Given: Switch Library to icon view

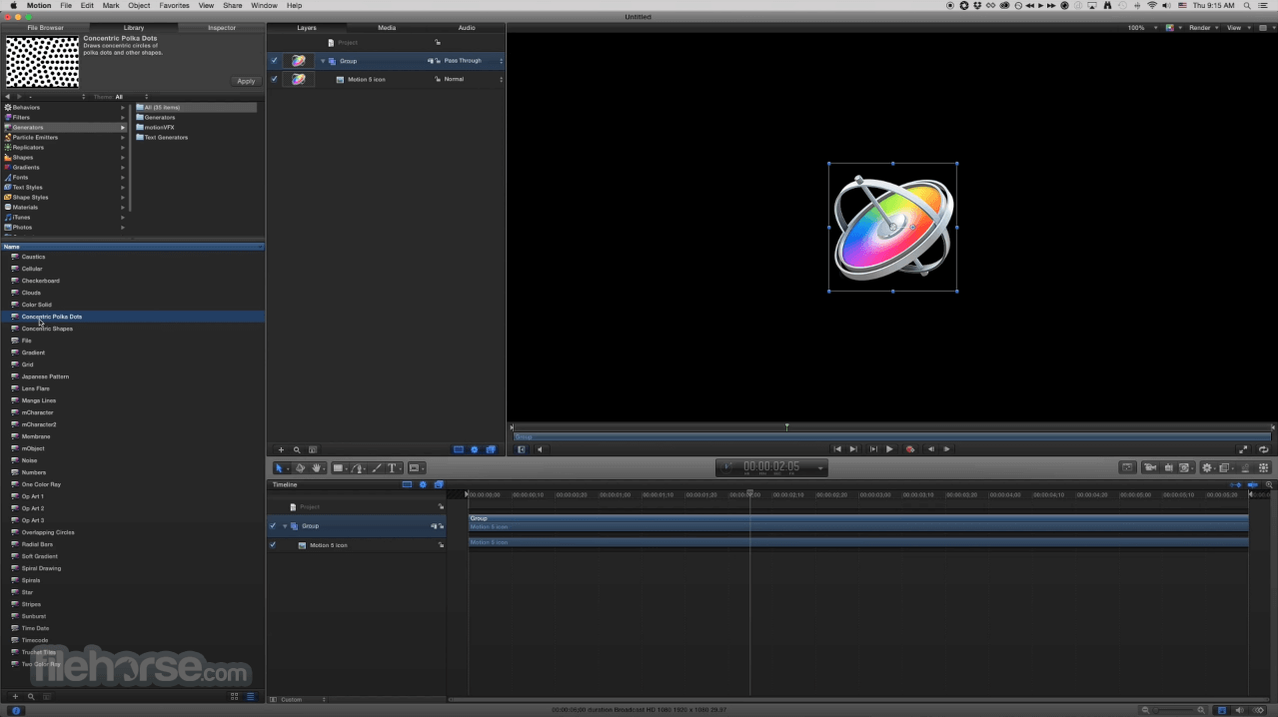Looking at the screenshot, I should pyautogui.click(x=235, y=696).
